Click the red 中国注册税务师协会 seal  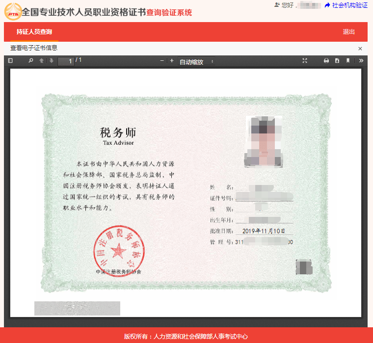119,251
